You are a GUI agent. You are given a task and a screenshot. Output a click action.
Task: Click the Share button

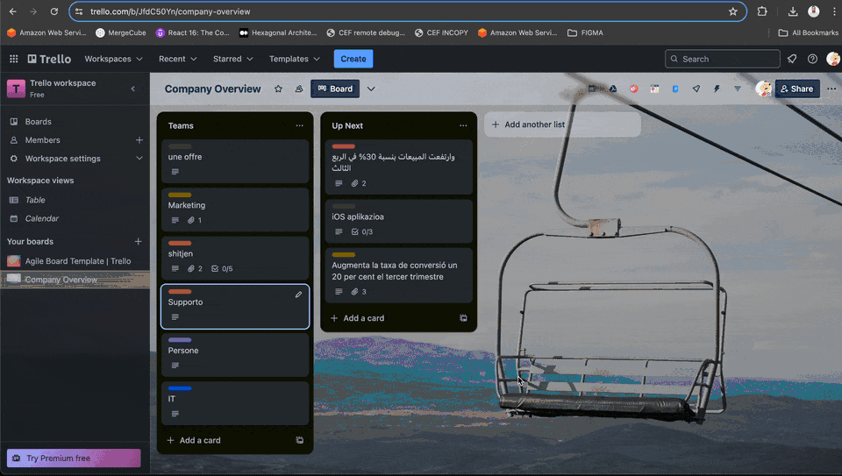point(797,89)
